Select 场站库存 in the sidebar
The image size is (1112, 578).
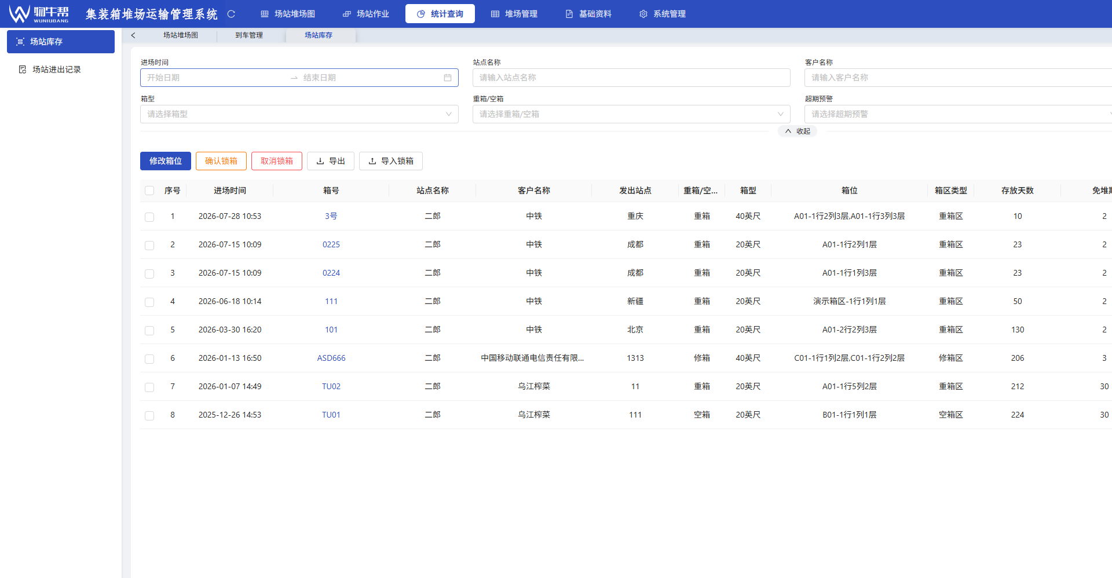tap(61, 42)
